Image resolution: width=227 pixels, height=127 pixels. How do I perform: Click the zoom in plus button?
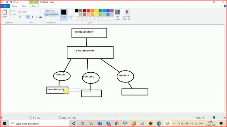225,117
